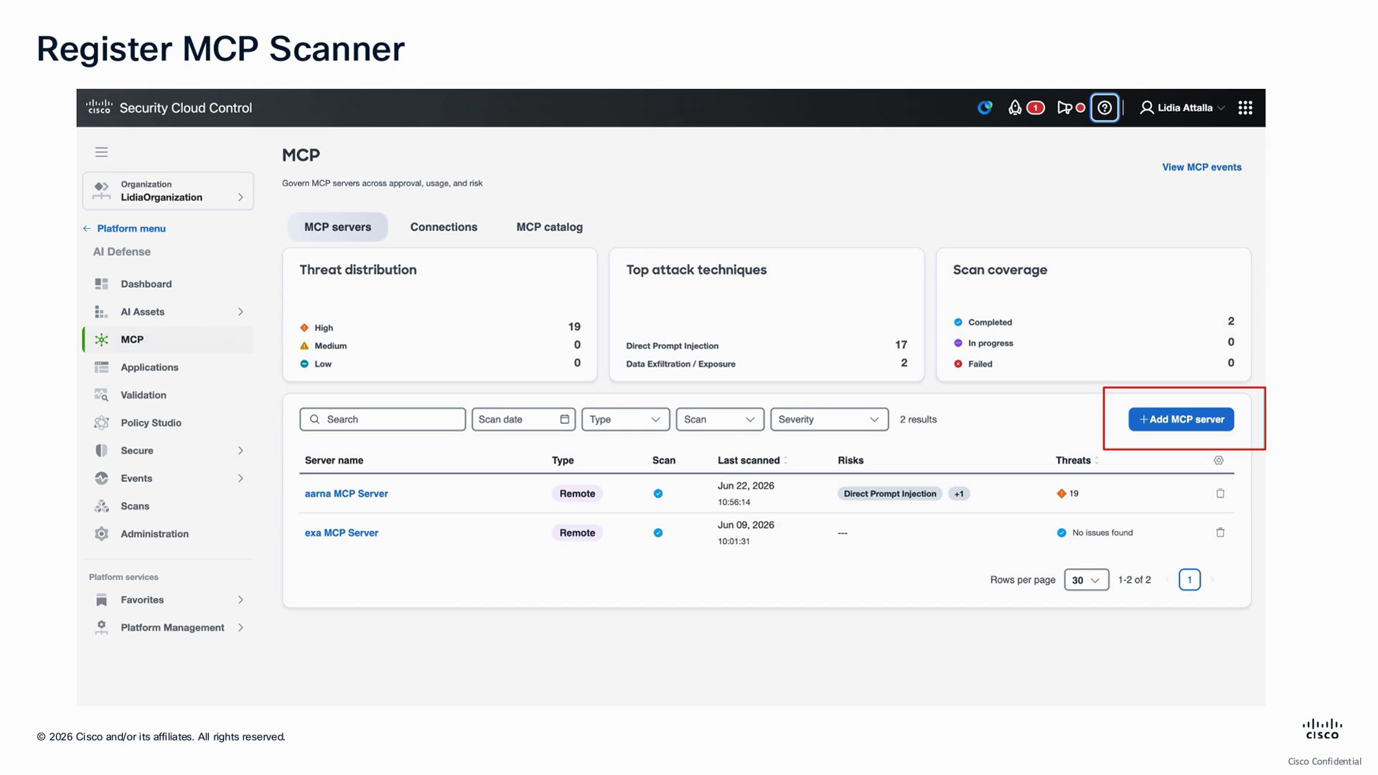Open the apps grid launcher icon
Screen dimensions: 1378x775
point(1245,108)
